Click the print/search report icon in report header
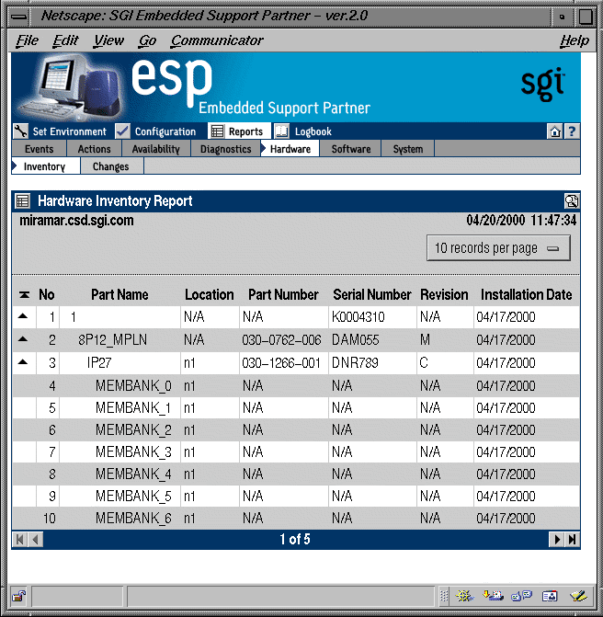The width and height of the screenshot is (603, 617). pyautogui.click(x=571, y=201)
